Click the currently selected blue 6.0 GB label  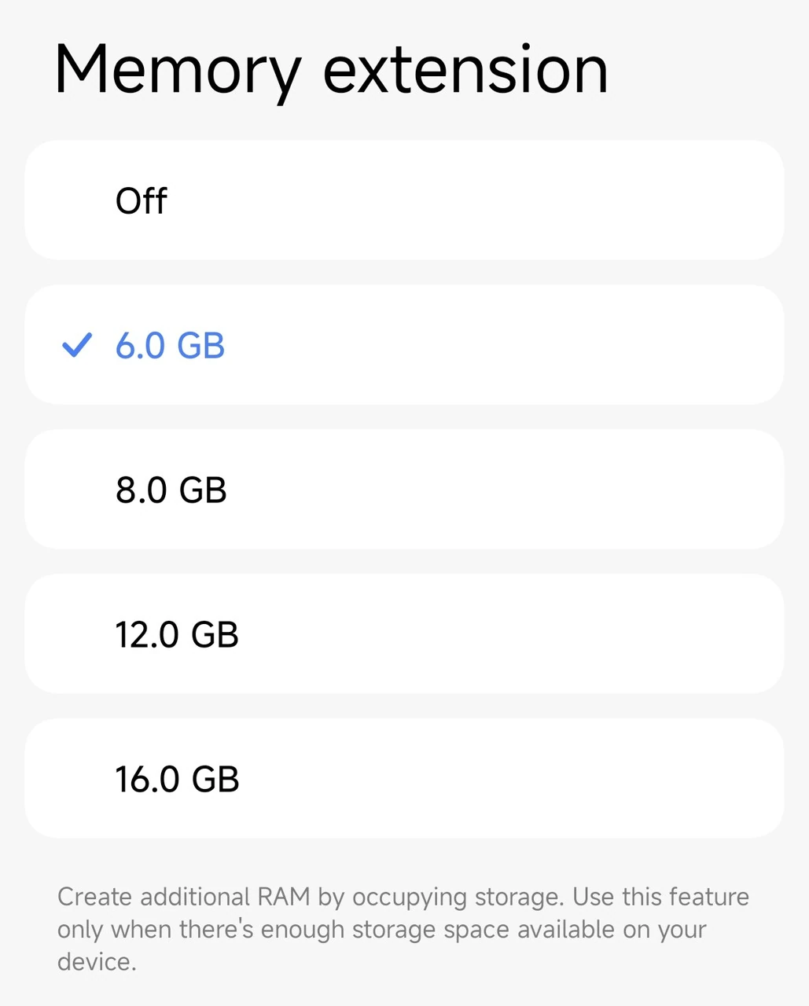point(171,345)
